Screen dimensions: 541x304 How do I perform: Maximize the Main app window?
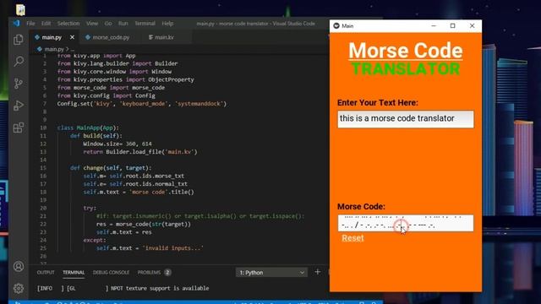click(x=453, y=26)
